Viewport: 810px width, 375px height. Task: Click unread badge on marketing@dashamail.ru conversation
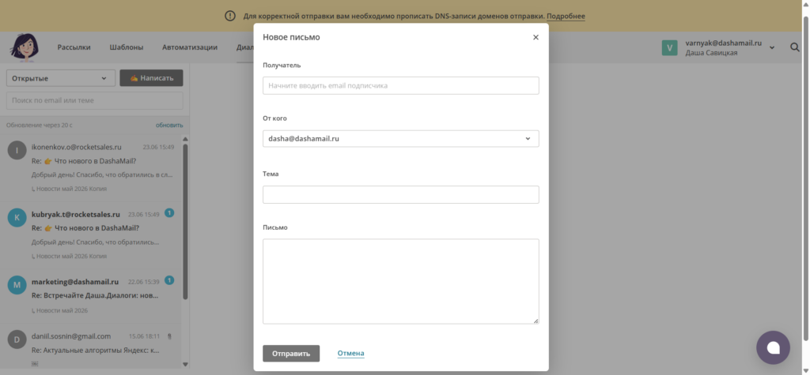click(x=169, y=280)
